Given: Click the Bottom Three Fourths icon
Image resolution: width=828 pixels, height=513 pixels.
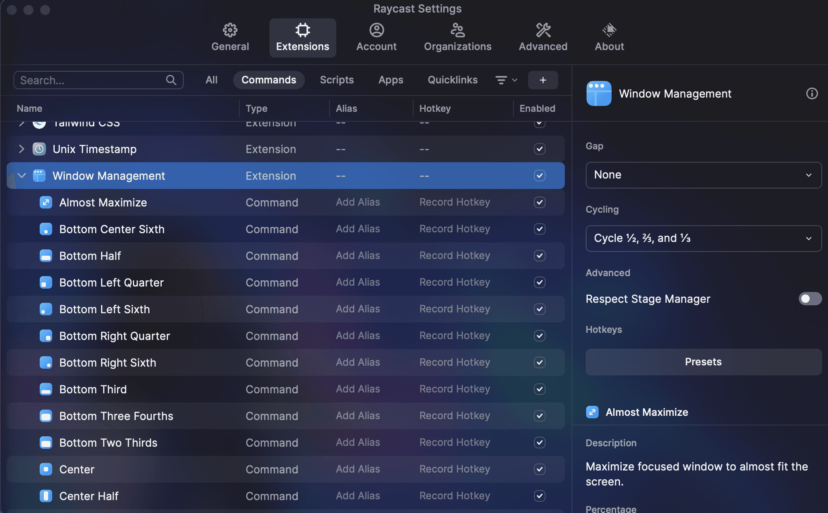Looking at the screenshot, I should click(46, 416).
